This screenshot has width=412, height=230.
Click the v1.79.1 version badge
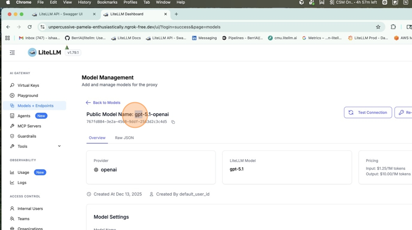73,53
